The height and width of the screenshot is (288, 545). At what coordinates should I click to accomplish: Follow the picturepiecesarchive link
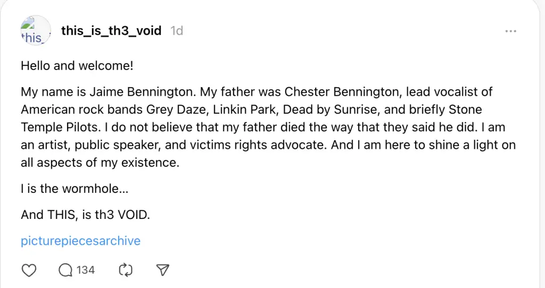coord(81,241)
